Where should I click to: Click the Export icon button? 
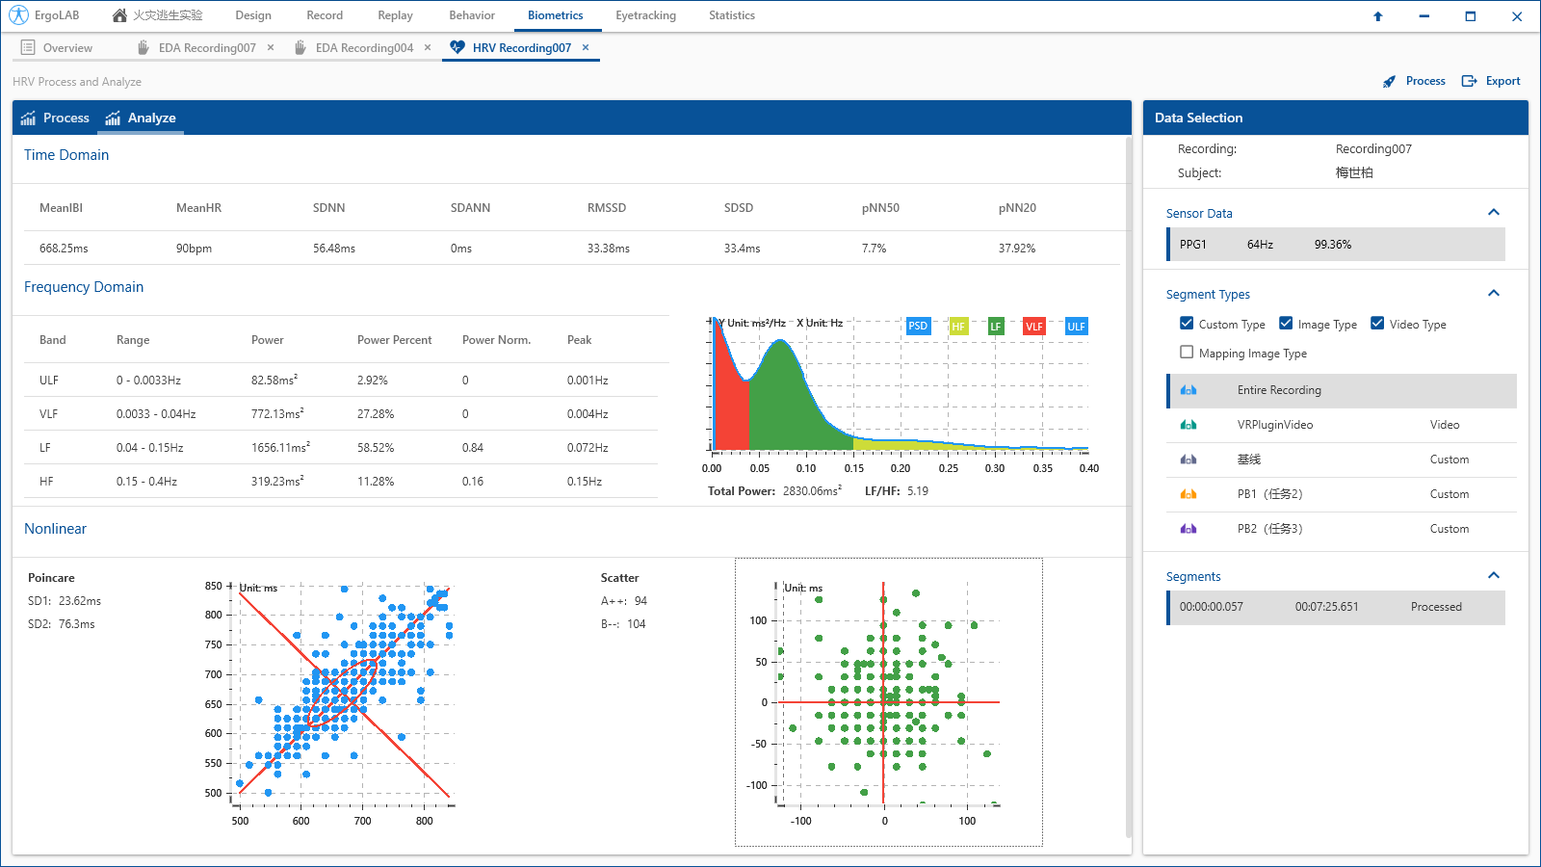pos(1469,81)
